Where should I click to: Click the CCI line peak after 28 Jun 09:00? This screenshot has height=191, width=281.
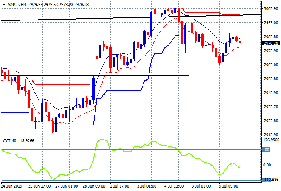102,140
